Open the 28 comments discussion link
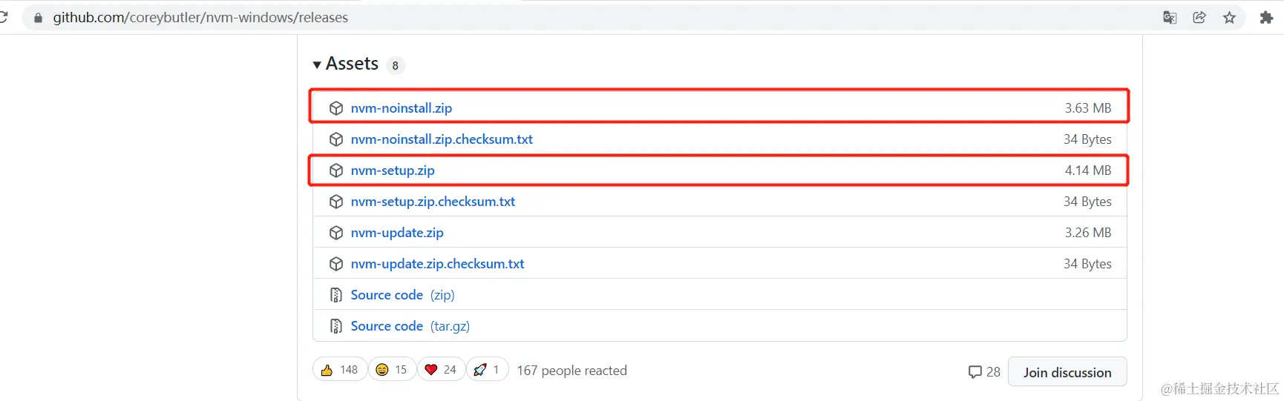The image size is (1284, 401). click(x=984, y=372)
